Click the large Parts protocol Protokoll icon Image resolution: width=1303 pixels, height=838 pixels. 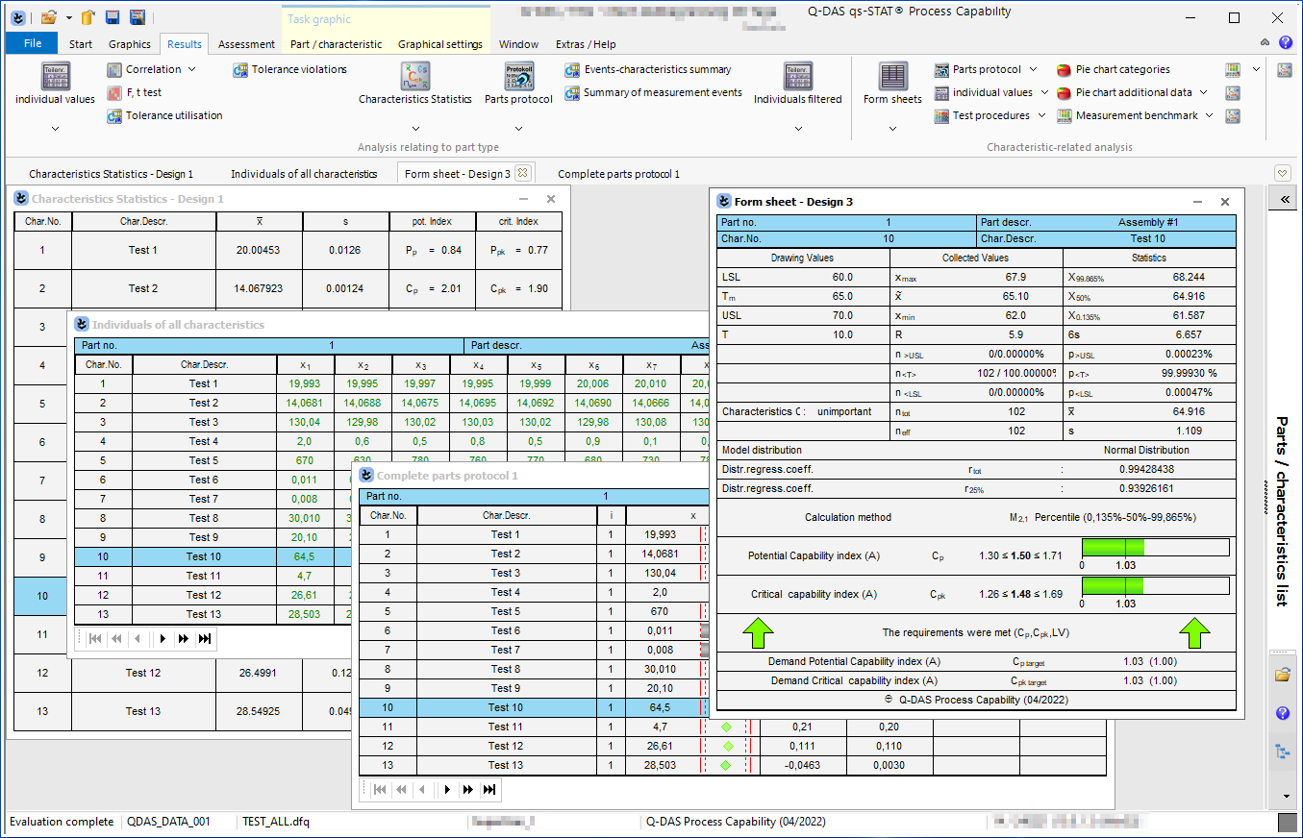tap(519, 76)
